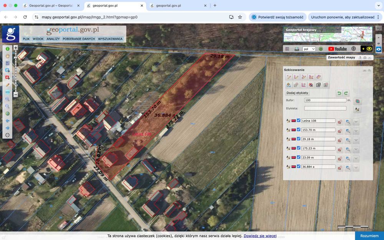Viewport: 384px width, 240px height.
Task: Open the Dowiedz się więcej link
Action: pos(260,236)
